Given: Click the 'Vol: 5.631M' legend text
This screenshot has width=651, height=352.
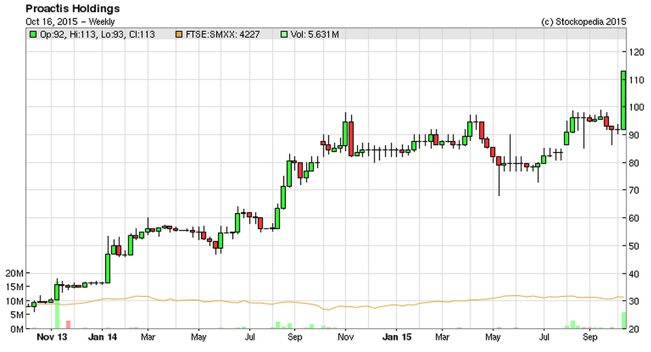Looking at the screenshot, I should coord(315,35).
